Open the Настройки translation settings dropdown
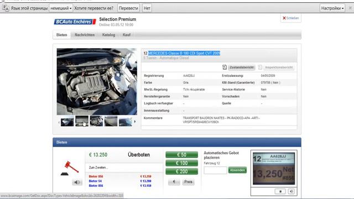This screenshot has width=354, height=199. click(332, 8)
